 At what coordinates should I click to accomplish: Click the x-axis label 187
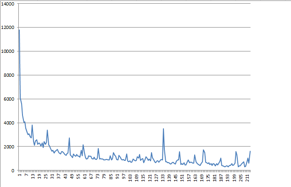(221, 177)
